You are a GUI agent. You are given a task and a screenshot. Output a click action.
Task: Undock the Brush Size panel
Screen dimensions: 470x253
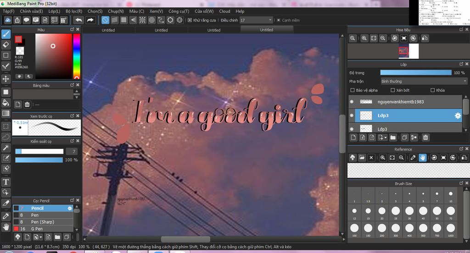pos(461,183)
